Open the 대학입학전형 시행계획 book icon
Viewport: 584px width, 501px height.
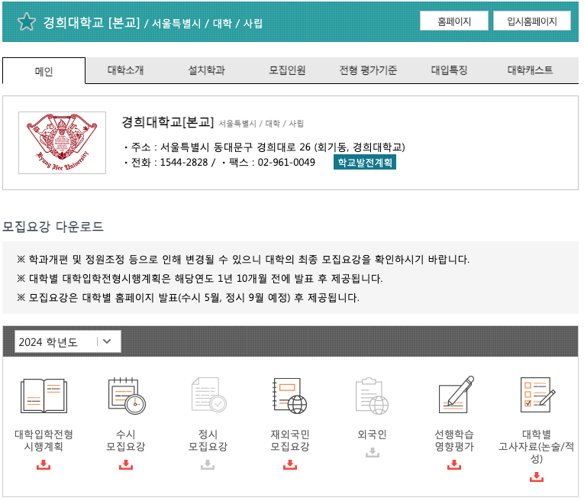click(44, 396)
